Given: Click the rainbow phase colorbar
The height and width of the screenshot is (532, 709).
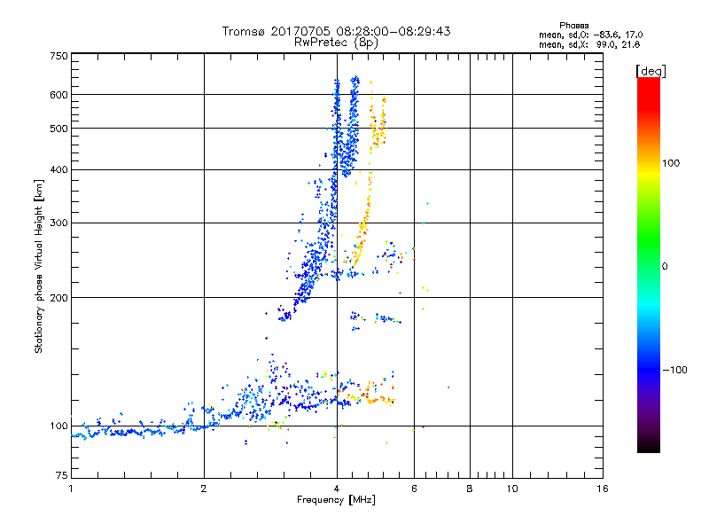Looking at the screenshot, I should (649, 264).
